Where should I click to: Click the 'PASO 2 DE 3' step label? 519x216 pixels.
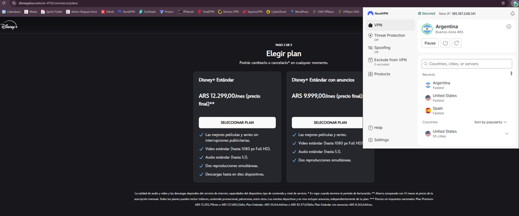284,45
